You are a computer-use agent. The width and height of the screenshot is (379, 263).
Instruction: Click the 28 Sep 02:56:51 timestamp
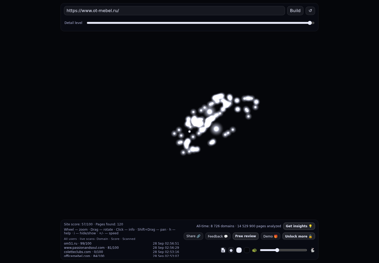tap(166, 244)
